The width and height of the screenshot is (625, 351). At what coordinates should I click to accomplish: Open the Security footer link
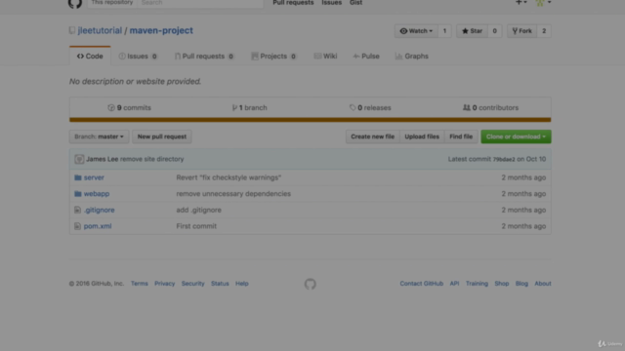tap(193, 284)
